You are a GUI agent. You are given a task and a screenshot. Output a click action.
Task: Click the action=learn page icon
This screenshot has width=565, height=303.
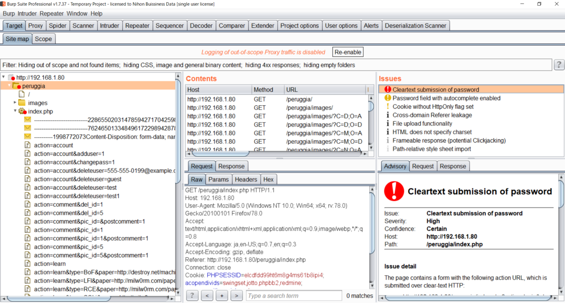[x=27, y=264]
